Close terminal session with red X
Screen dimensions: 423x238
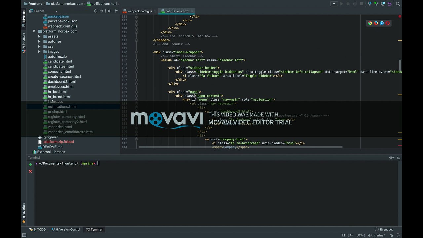pyautogui.click(x=30, y=171)
